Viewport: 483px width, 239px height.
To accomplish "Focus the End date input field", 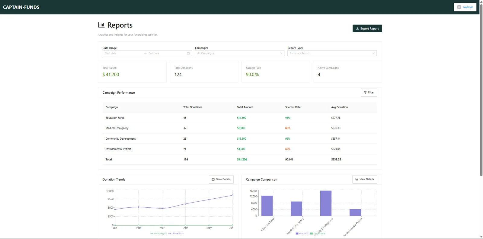I will (167, 53).
